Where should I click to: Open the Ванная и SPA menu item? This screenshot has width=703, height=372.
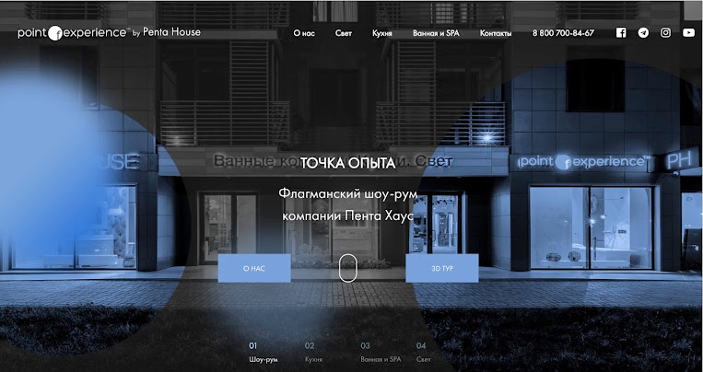(436, 33)
